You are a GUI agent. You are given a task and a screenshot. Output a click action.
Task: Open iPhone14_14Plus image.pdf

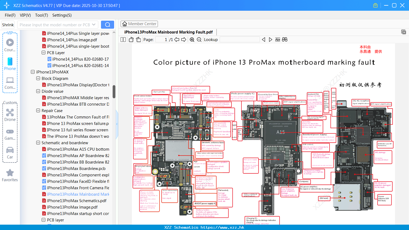tap(72, 40)
